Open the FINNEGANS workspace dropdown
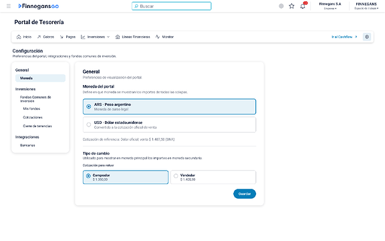 click(x=366, y=6)
